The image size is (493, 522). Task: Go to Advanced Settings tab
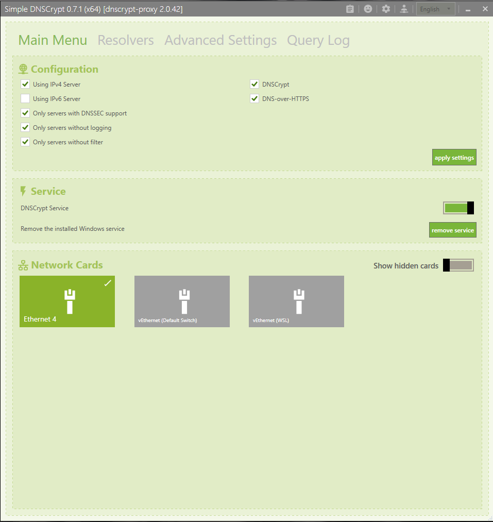[x=220, y=40]
